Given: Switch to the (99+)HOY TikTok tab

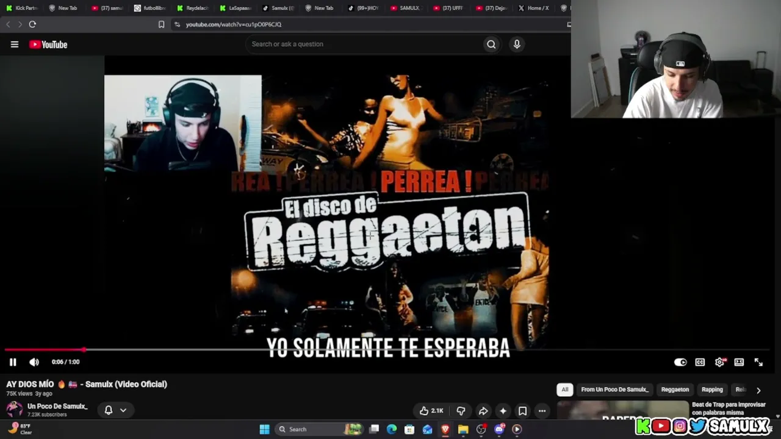Looking at the screenshot, I should 364,8.
